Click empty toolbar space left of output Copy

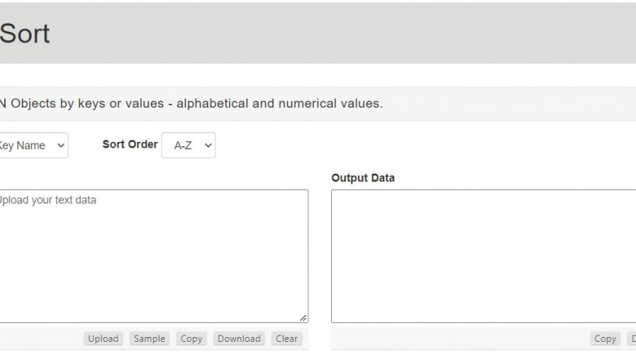pos(457,339)
